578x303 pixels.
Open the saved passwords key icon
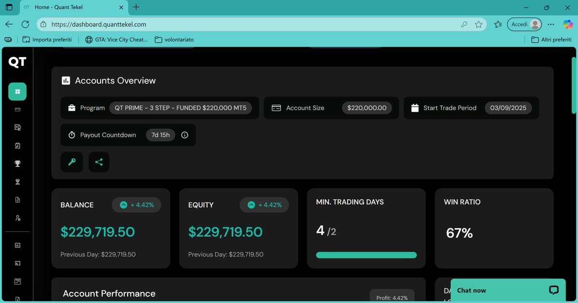pos(464,24)
